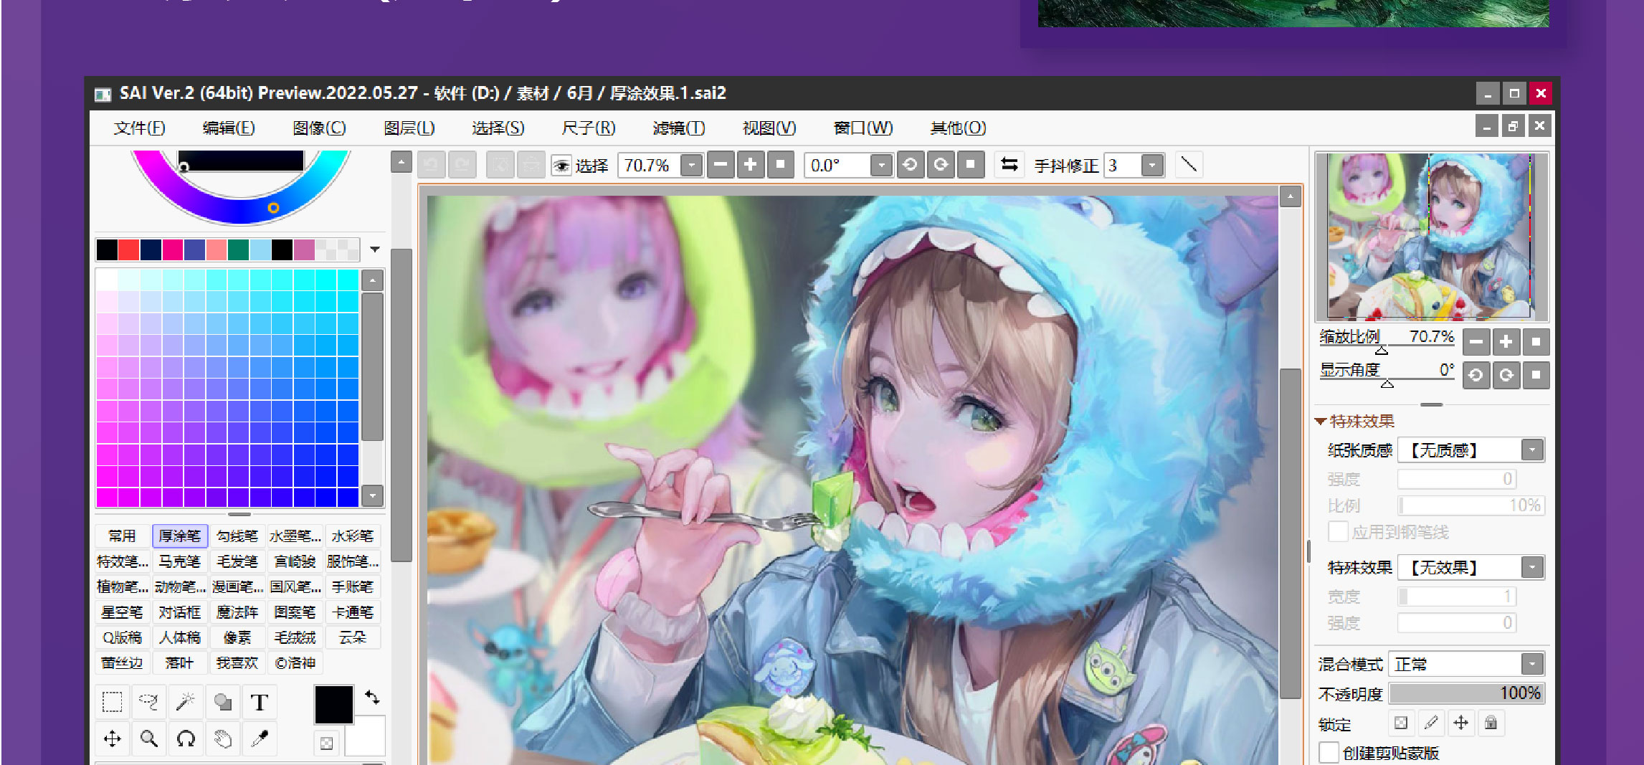Open the 纸张质感 texture dropdown
The height and width of the screenshot is (765, 1644).
click(1532, 450)
